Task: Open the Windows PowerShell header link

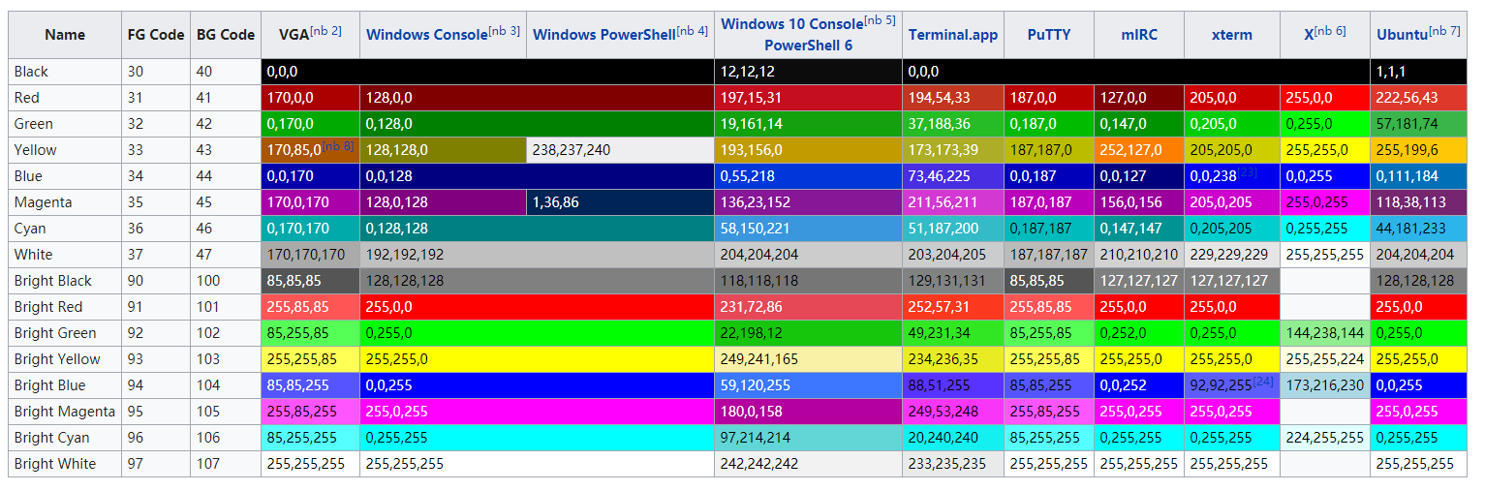Action: (x=604, y=35)
